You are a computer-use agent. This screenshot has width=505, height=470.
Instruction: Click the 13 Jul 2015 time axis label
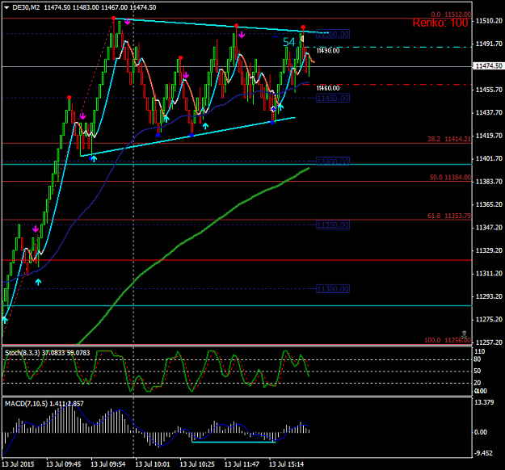(18, 464)
